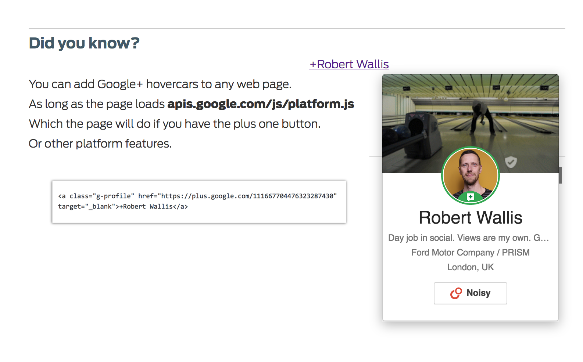Click 'Ford Motor Company / PRISM' text
The width and height of the screenshot is (583, 362).
coord(470,253)
